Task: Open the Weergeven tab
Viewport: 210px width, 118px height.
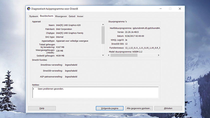Action: (x=61, y=16)
